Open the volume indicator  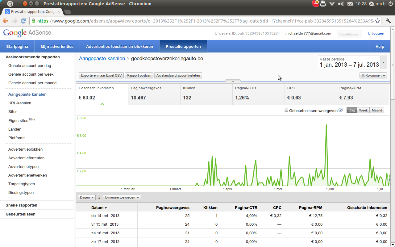[341, 4]
